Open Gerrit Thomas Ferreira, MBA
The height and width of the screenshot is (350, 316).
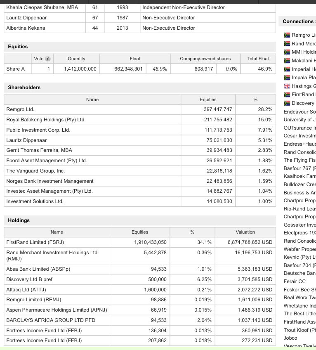(x=39, y=150)
